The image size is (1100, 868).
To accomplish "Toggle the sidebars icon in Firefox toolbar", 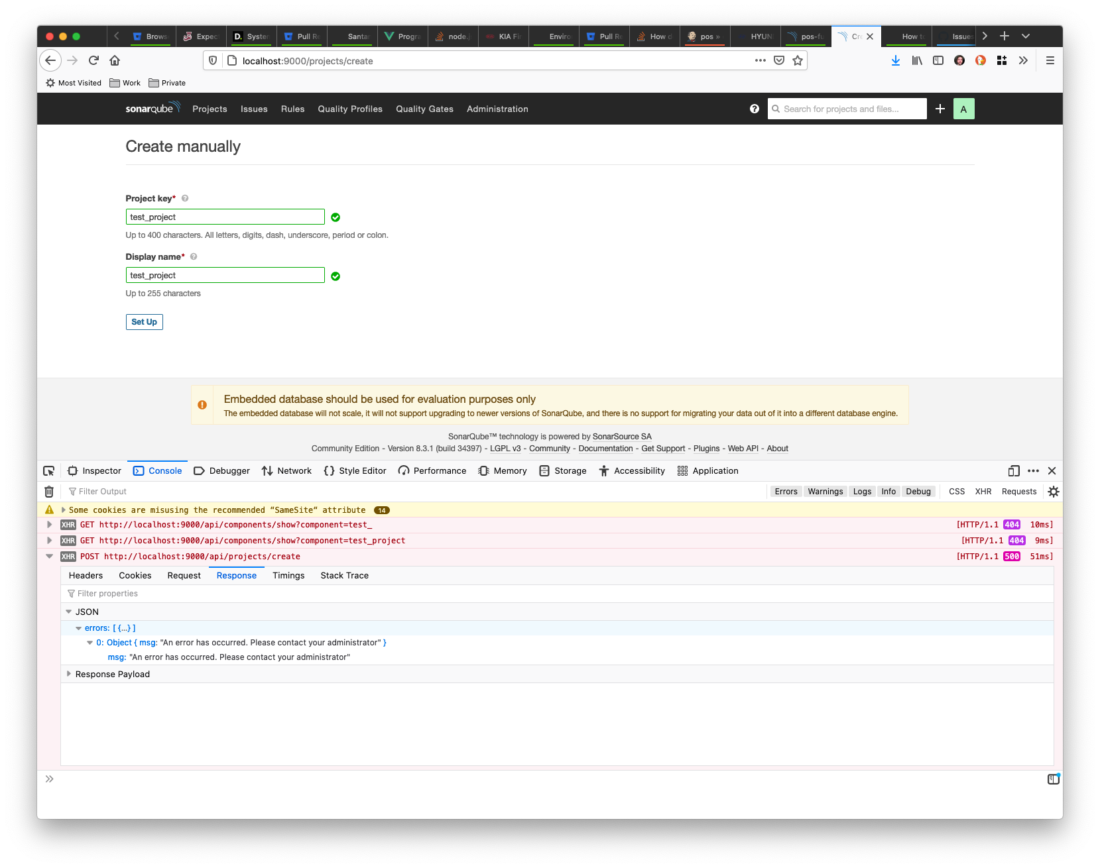I will click(938, 60).
